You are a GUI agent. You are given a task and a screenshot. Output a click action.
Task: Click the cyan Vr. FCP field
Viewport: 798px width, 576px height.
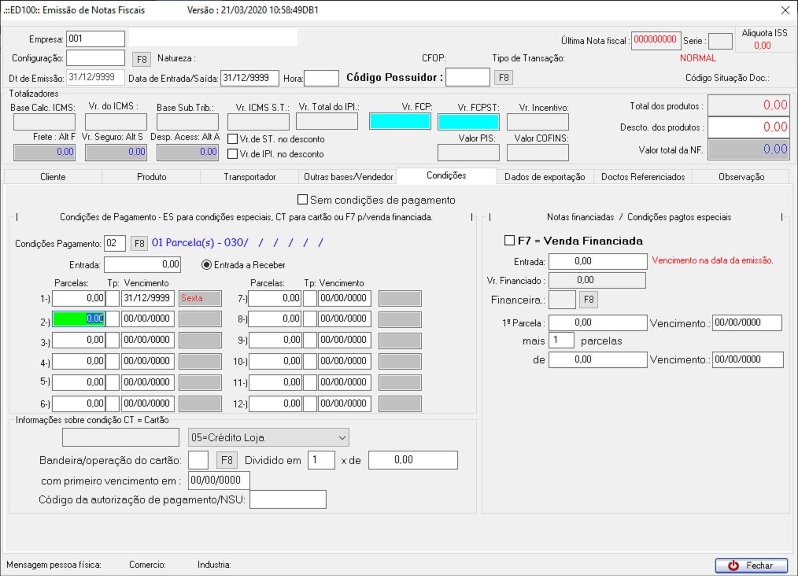click(400, 122)
